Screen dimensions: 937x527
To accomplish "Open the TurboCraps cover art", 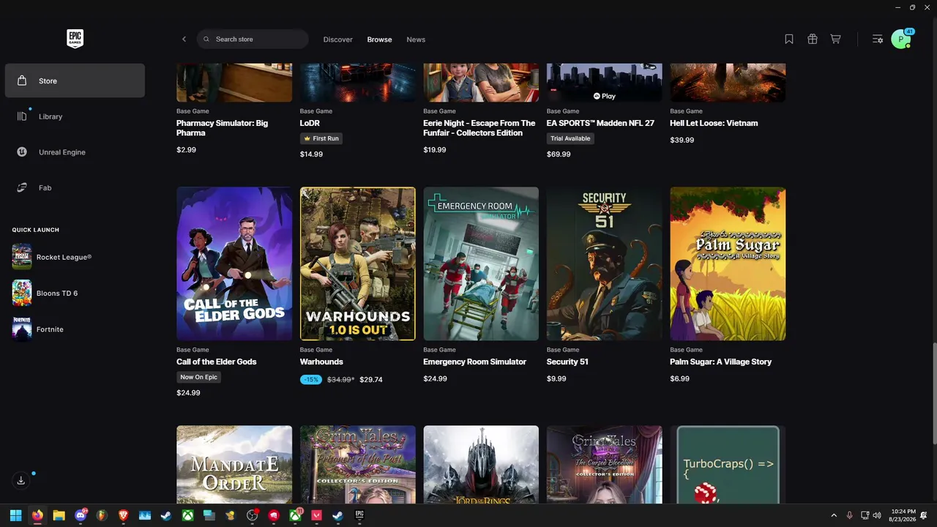I will [728, 464].
